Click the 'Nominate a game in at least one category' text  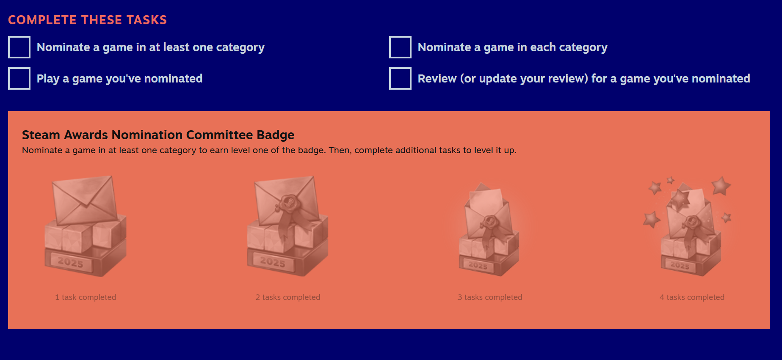(150, 47)
